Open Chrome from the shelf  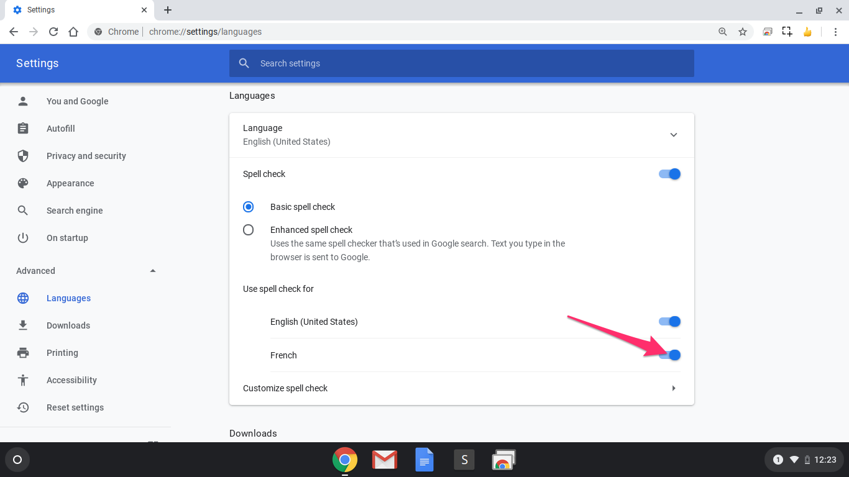click(x=345, y=460)
